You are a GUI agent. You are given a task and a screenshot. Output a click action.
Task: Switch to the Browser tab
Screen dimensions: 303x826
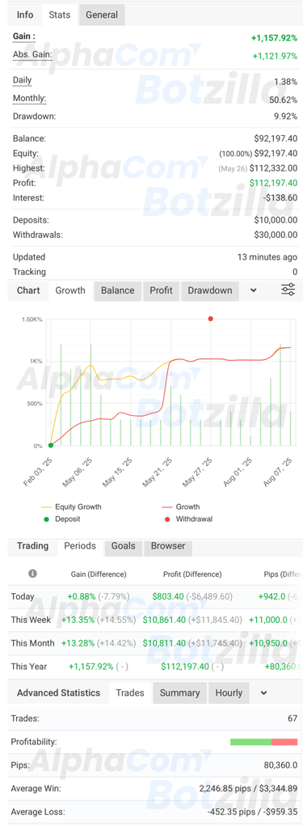168,546
